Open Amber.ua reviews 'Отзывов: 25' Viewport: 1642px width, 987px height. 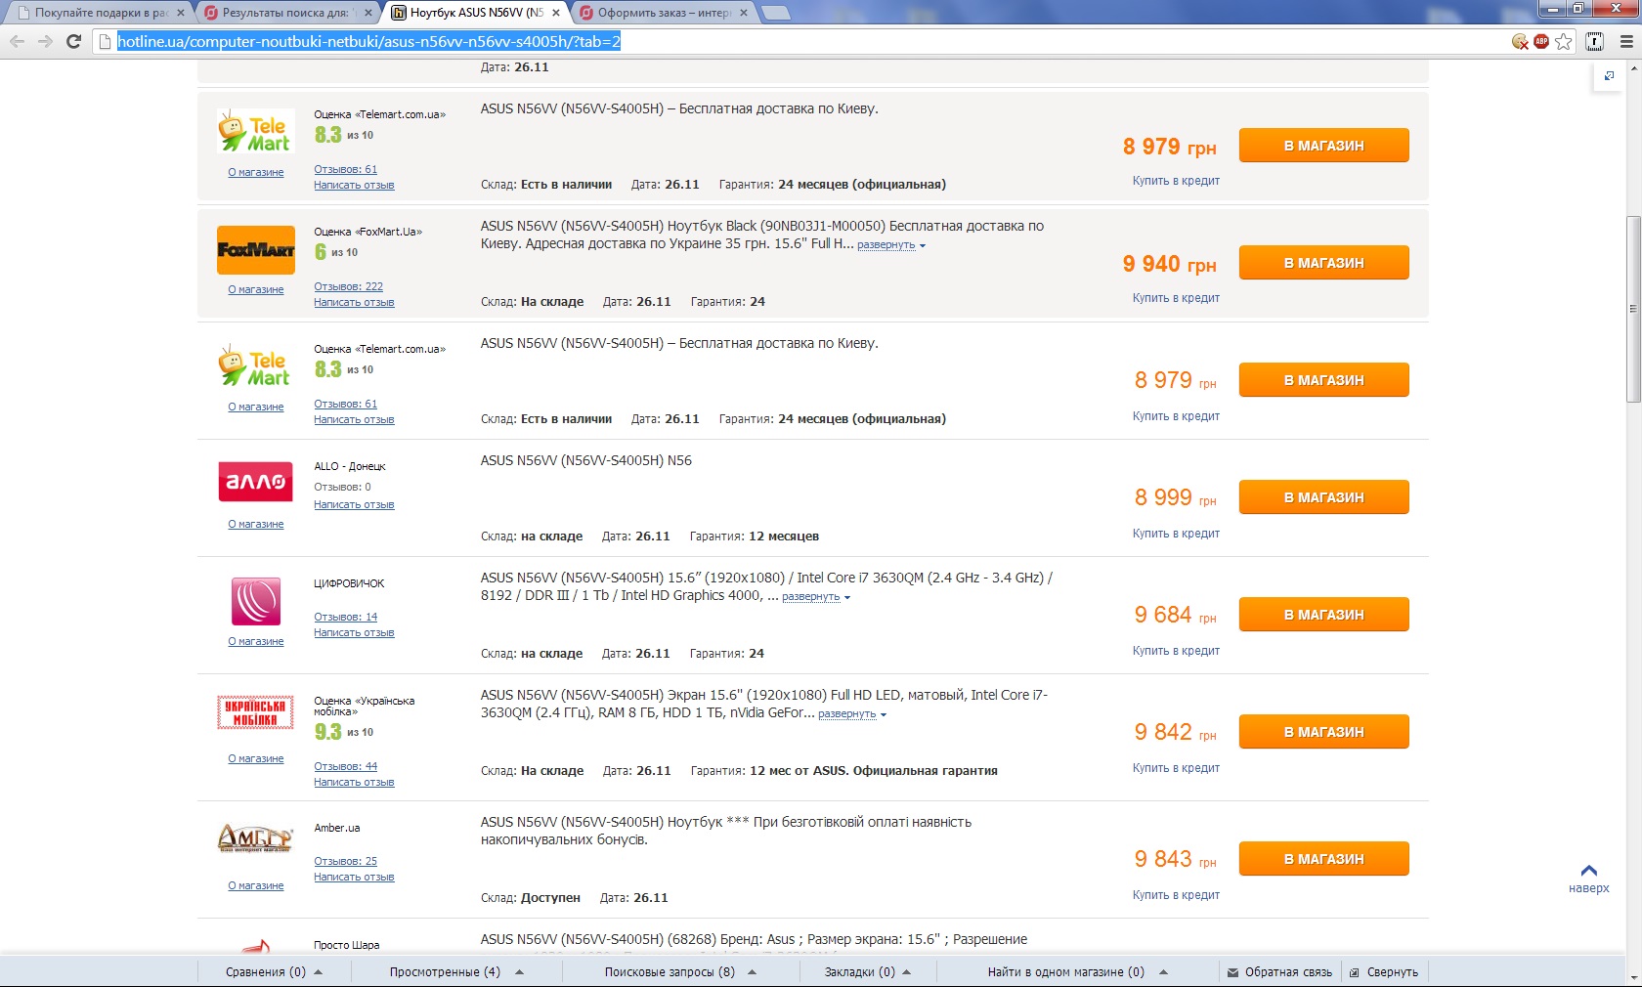(345, 861)
